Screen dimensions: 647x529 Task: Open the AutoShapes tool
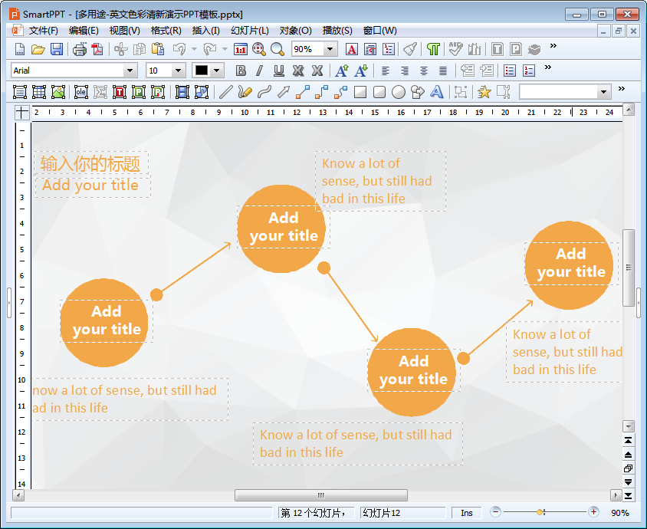coord(418,92)
